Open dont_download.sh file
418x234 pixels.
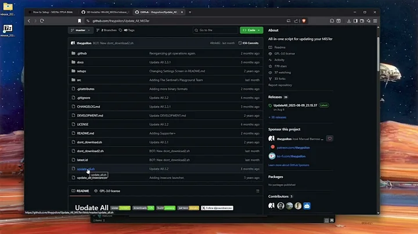89,142
